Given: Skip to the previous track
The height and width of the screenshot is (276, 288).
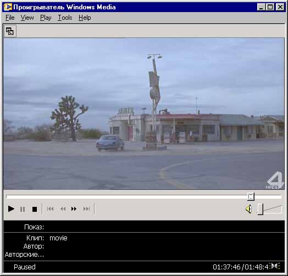Looking at the screenshot, I should tap(50, 209).
